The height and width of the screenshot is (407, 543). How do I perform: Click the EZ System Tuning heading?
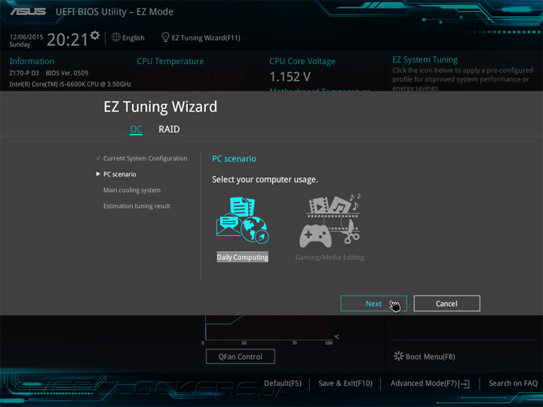[x=425, y=60]
